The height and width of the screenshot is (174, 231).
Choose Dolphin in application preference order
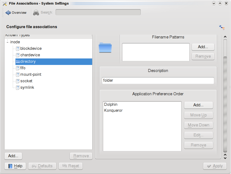pyautogui.click(x=111, y=104)
